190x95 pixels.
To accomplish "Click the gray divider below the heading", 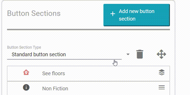I will 88,29.
